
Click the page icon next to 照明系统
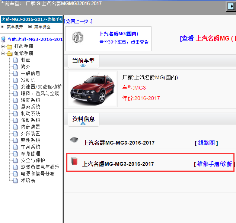point(15,140)
